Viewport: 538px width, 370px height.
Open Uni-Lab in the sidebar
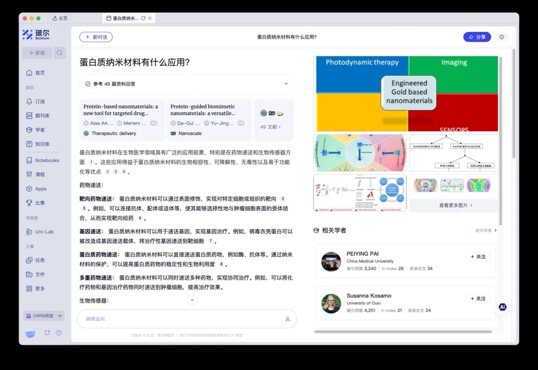pos(44,232)
